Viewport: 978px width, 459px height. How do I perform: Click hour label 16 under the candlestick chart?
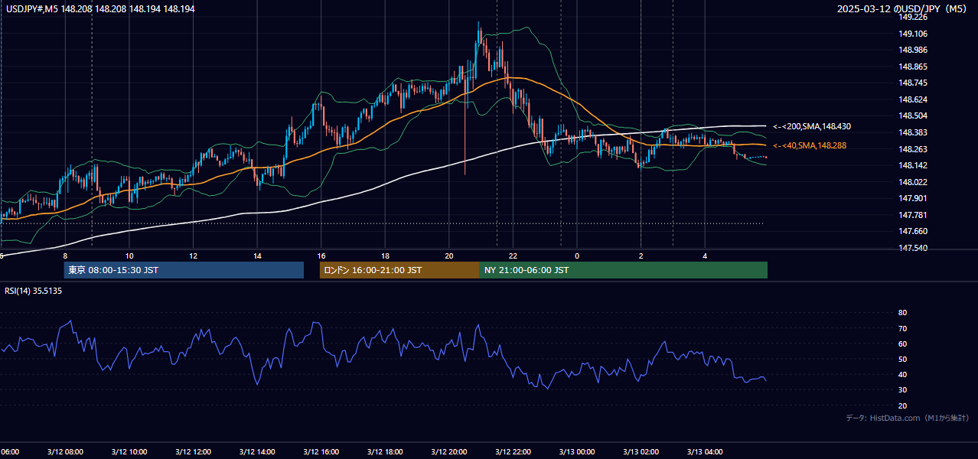(321, 256)
